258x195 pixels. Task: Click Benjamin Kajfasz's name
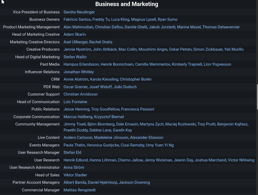coord(232,124)
